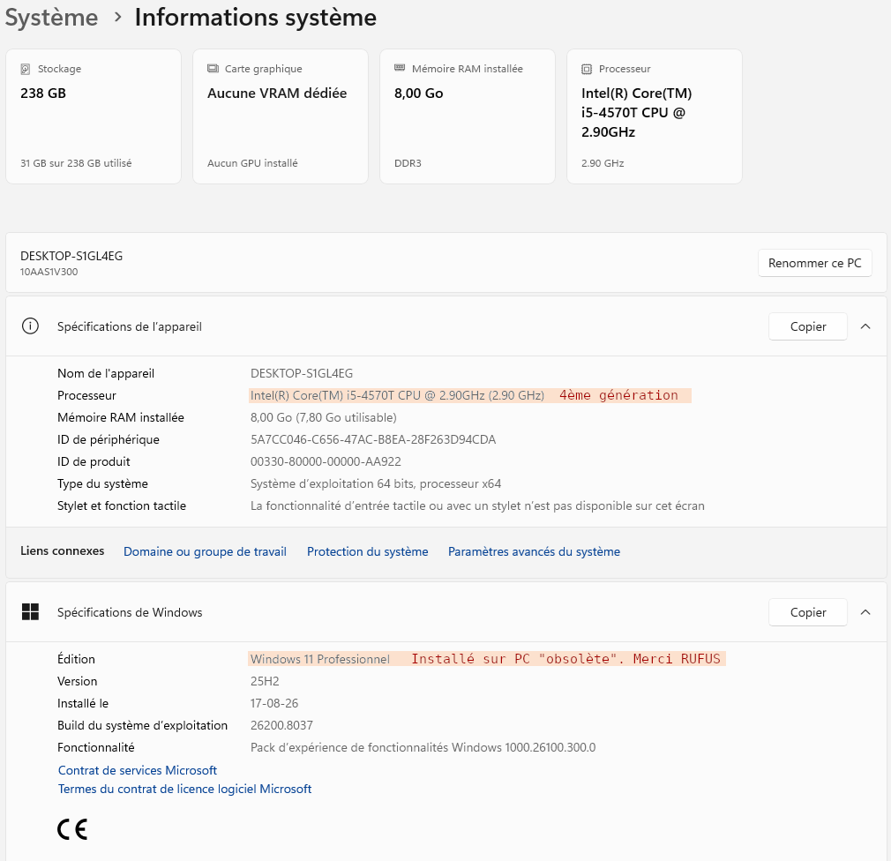
Task: Click the Stockage card icon
Action: [x=25, y=69]
